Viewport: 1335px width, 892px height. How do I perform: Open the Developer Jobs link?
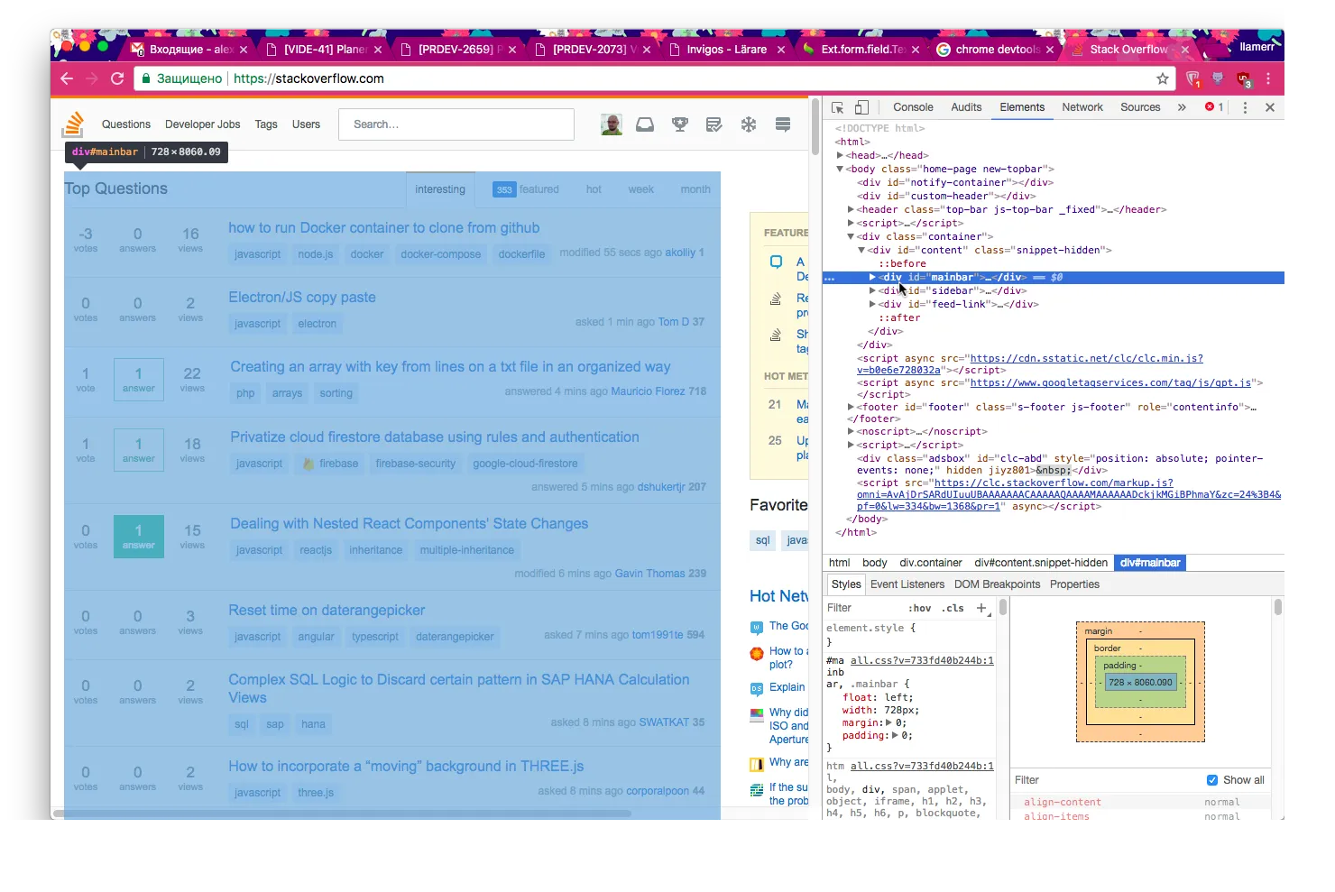pos(203,124)
